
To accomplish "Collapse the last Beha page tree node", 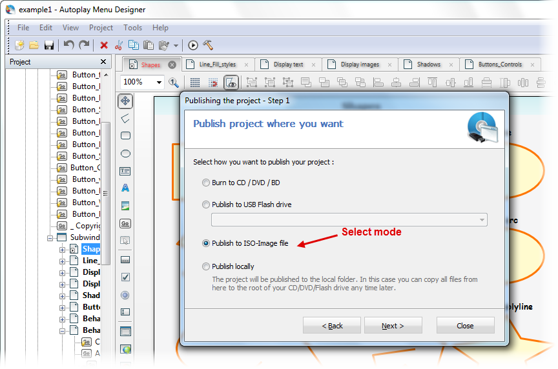I will click(62, 331).
